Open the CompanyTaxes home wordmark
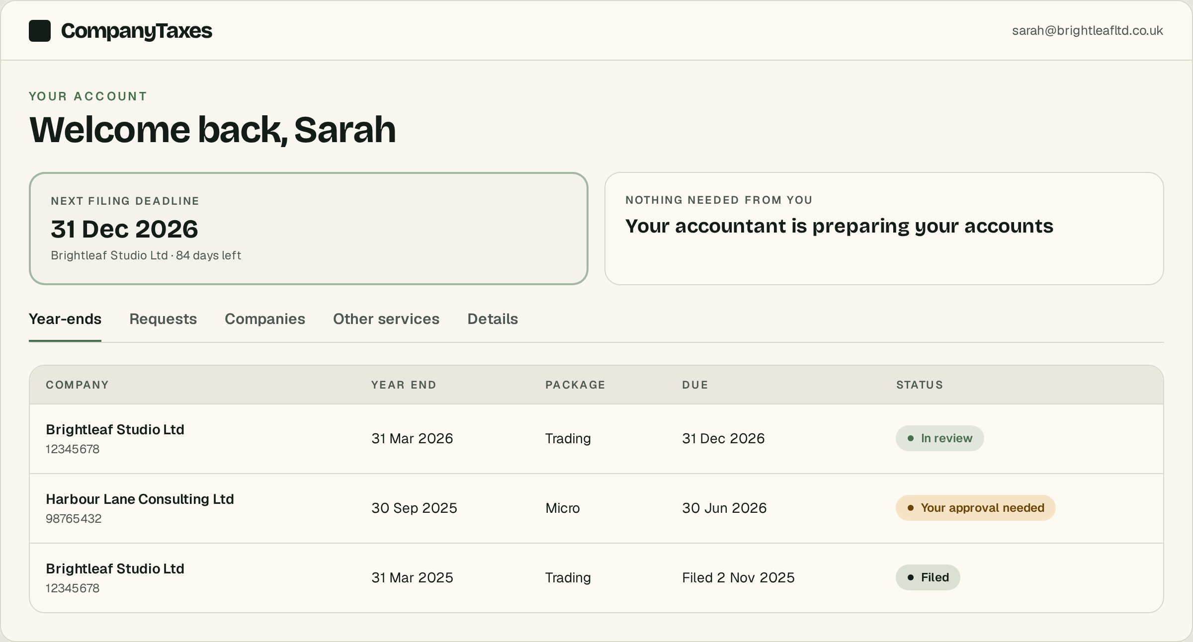 tap(137, 31)
